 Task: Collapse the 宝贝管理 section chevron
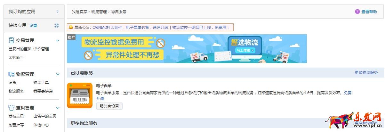58,108
